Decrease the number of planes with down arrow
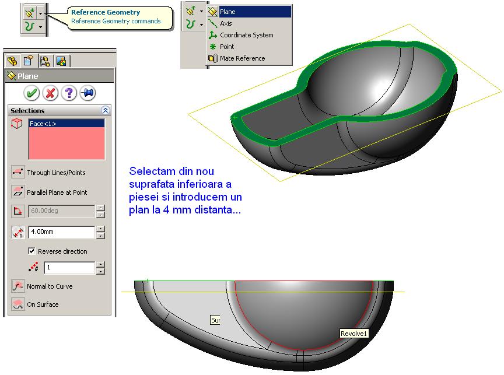This screenshot has height=375, width=504. (100, 271)
